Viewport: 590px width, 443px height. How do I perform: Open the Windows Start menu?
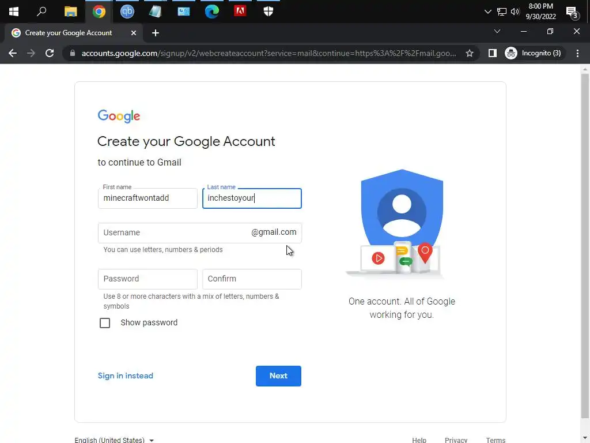[x=14, y=12]
